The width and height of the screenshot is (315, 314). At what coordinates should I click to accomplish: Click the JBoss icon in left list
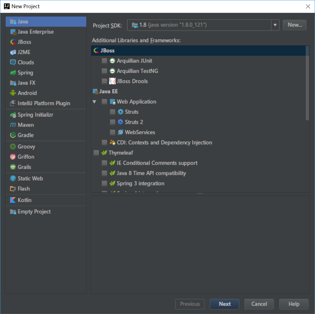pyautogui.click(x=13, y=42)
